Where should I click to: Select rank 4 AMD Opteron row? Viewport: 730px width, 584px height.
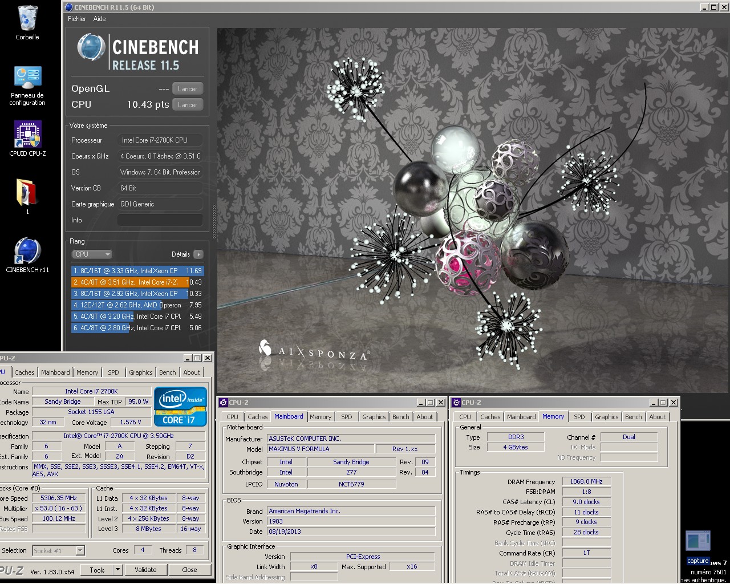point(137,305)
